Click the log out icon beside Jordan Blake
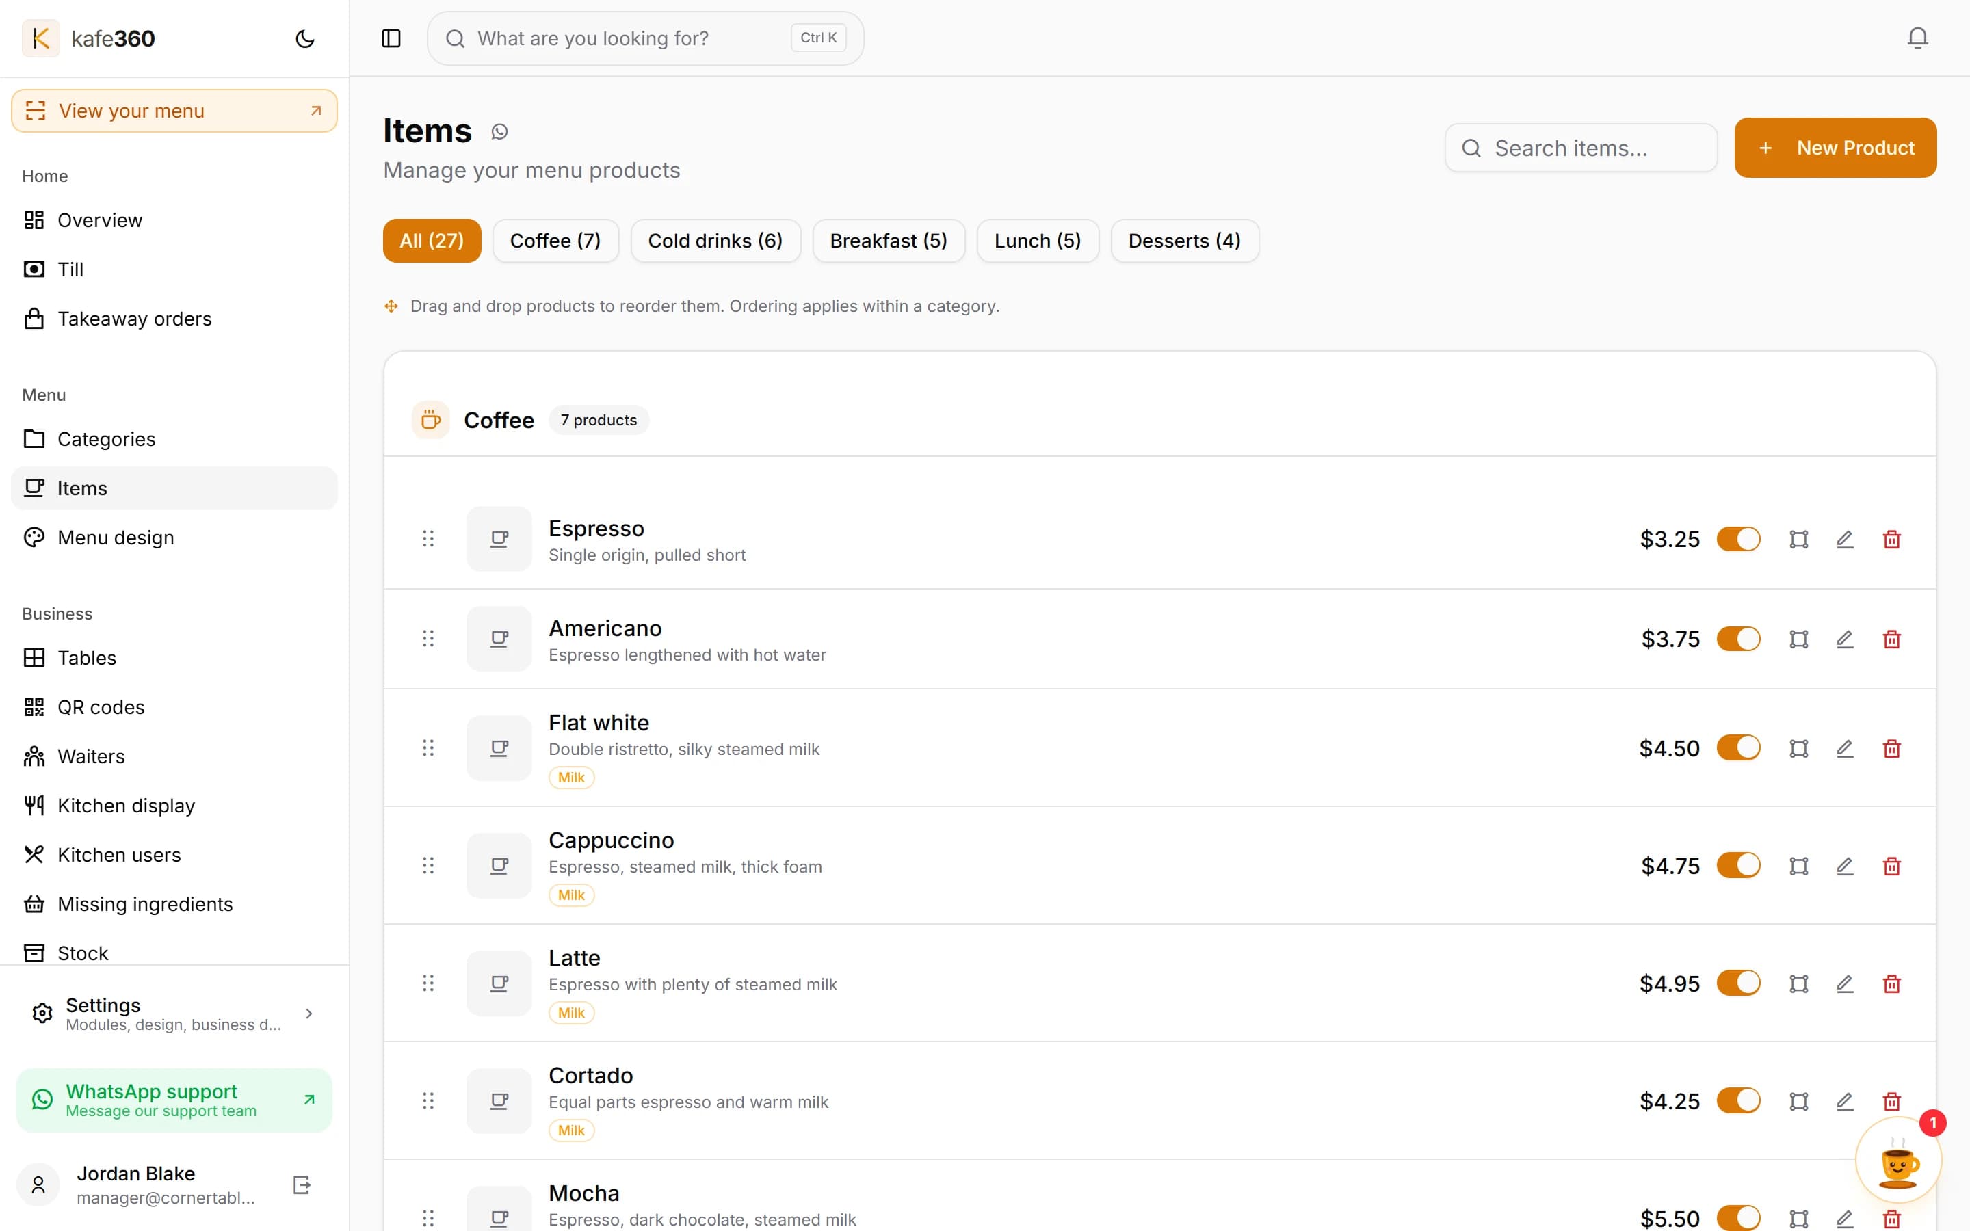This screenshot has height=1231, width=1970. pyautogui.click(x=301, y=1184)
